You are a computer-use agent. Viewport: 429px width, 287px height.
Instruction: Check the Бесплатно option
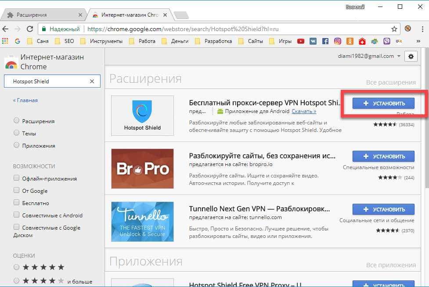point(16,202)
